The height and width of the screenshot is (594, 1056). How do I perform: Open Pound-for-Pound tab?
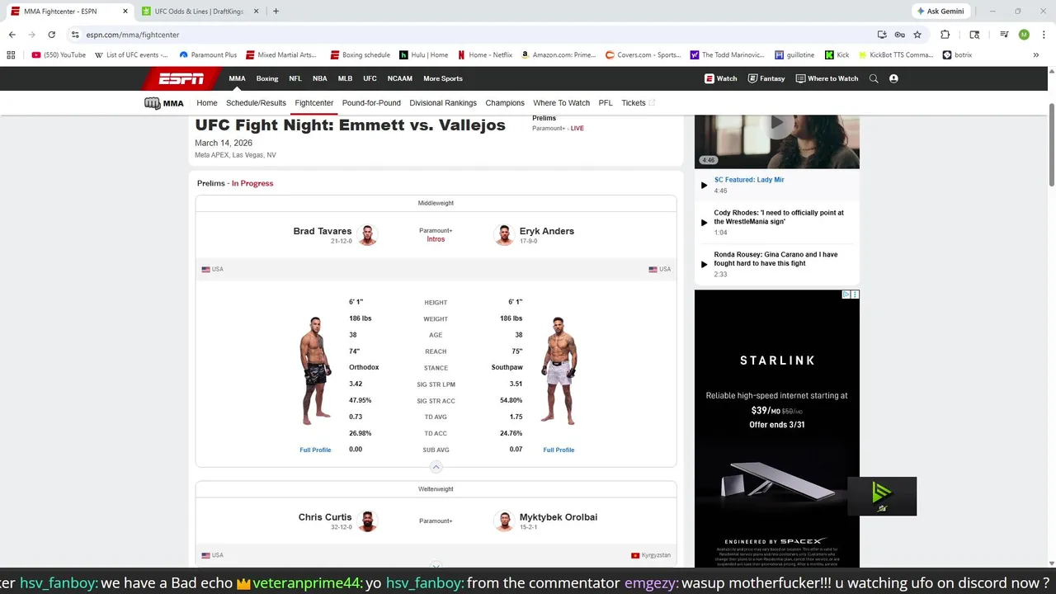(x=371, y=103)
